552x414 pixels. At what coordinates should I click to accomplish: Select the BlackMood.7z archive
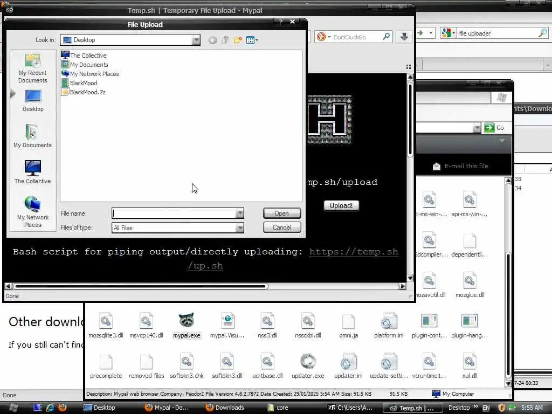click(84, 92)
